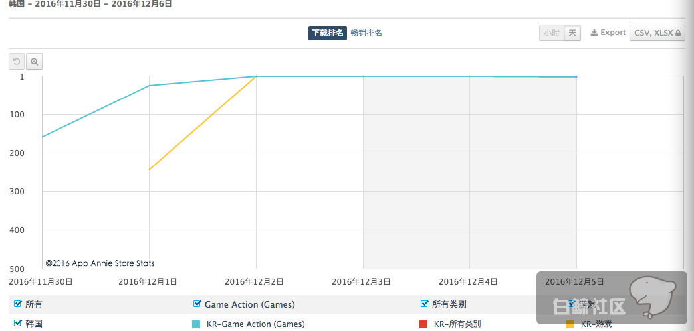Click the 2016年12月2日 date axis label
The image size is (694, 331).
(x=254, y=281)
